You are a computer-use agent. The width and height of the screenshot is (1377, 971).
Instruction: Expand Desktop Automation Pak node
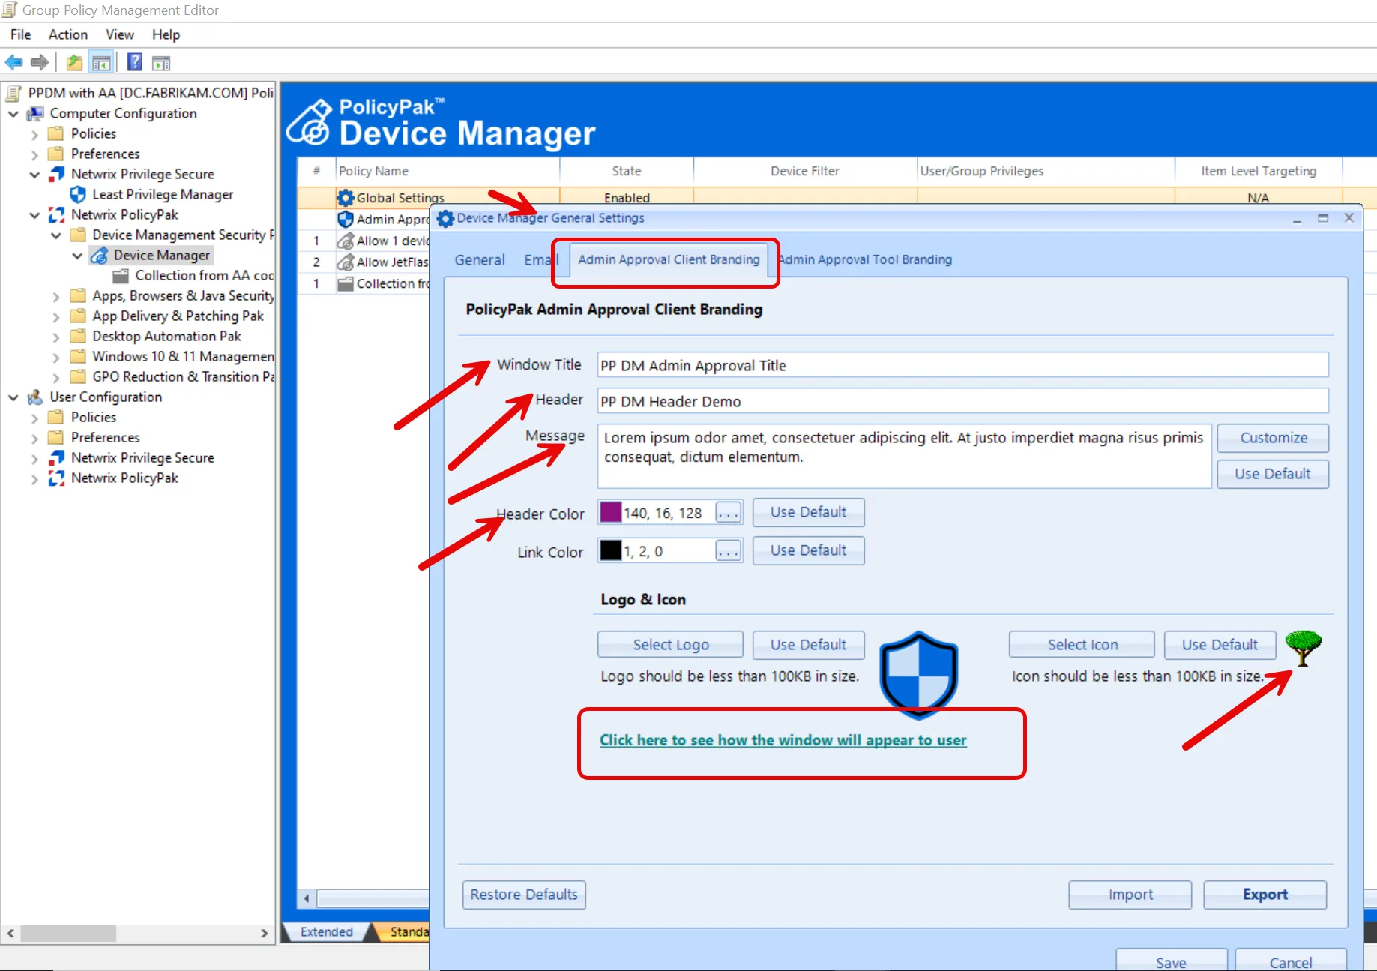(56, 337)
